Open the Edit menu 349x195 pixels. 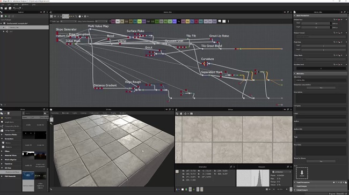[x=9, y=4]
